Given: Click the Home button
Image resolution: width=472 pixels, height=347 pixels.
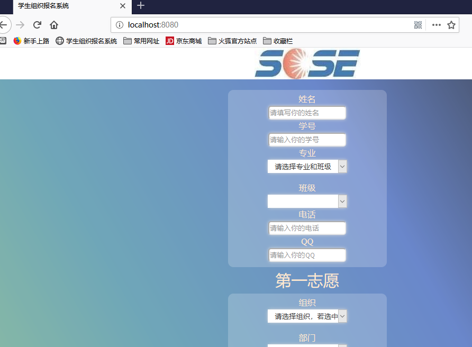Looking at the screenshot, I should tap(53, 25).
